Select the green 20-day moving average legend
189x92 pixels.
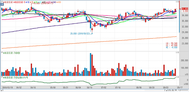(x=36, y=2)
